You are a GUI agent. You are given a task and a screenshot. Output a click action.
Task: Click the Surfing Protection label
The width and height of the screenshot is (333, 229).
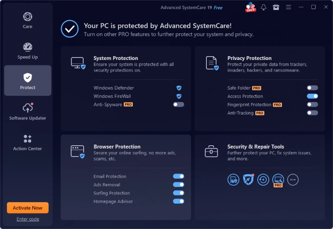112,193
